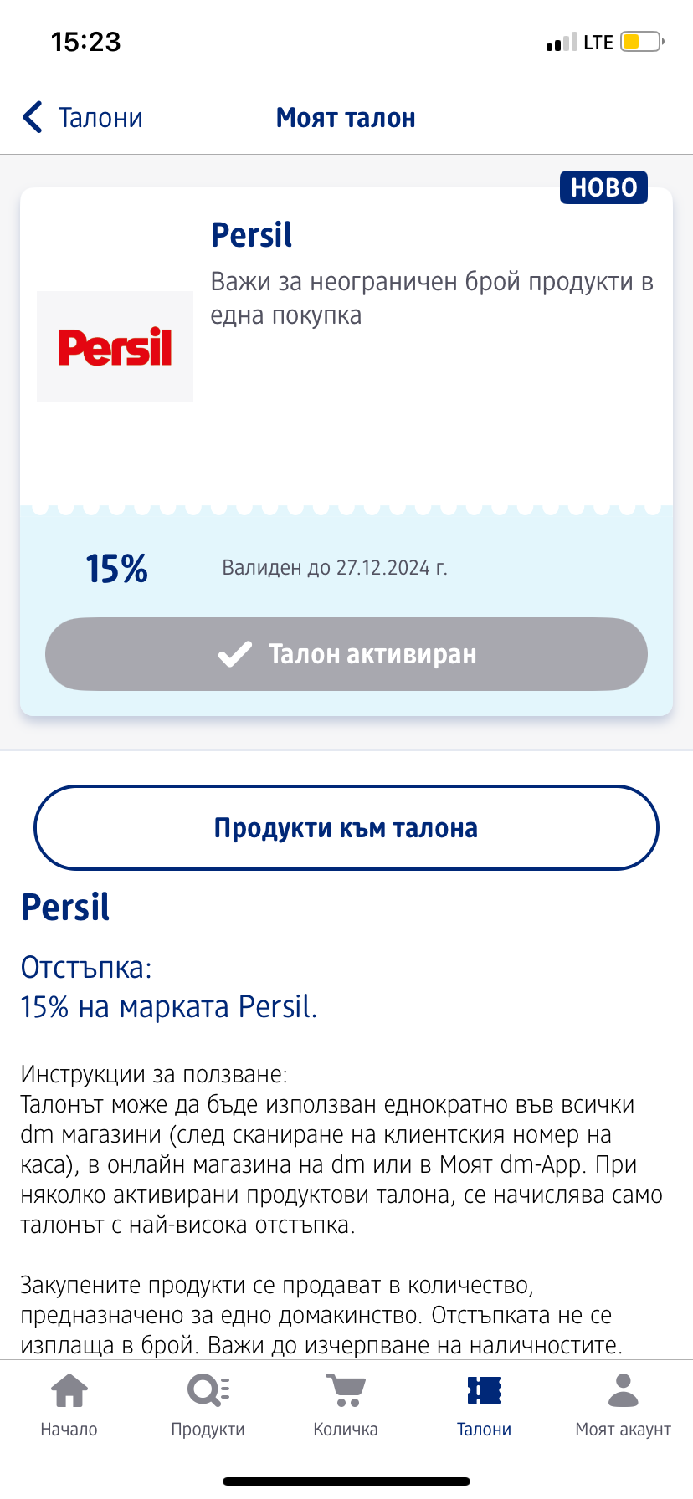This screenshot has height=1499, width=693.
Task: Open the shopping cart Количка icon
Action: (x=346, y=1392)
